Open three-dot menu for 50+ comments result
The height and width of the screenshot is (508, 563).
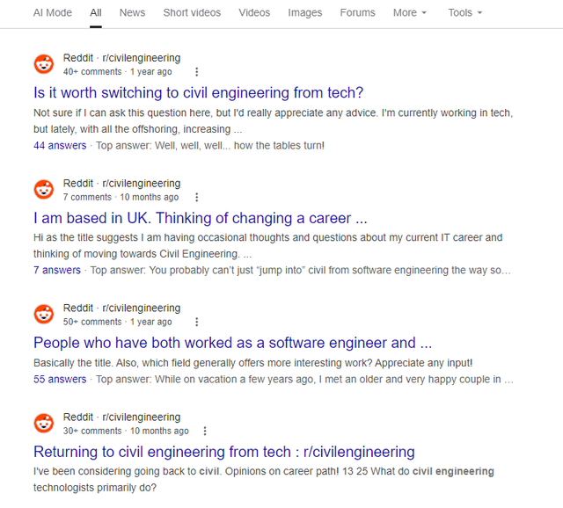196,322
